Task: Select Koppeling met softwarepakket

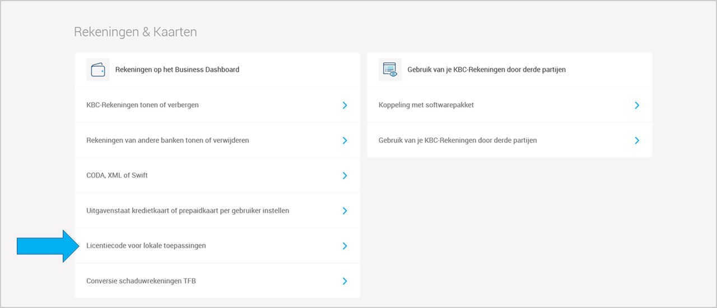Action: pos(510,105)
